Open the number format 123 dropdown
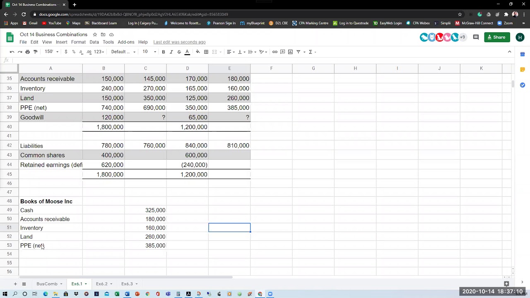 pyautogui.click(x=99, y=52)
